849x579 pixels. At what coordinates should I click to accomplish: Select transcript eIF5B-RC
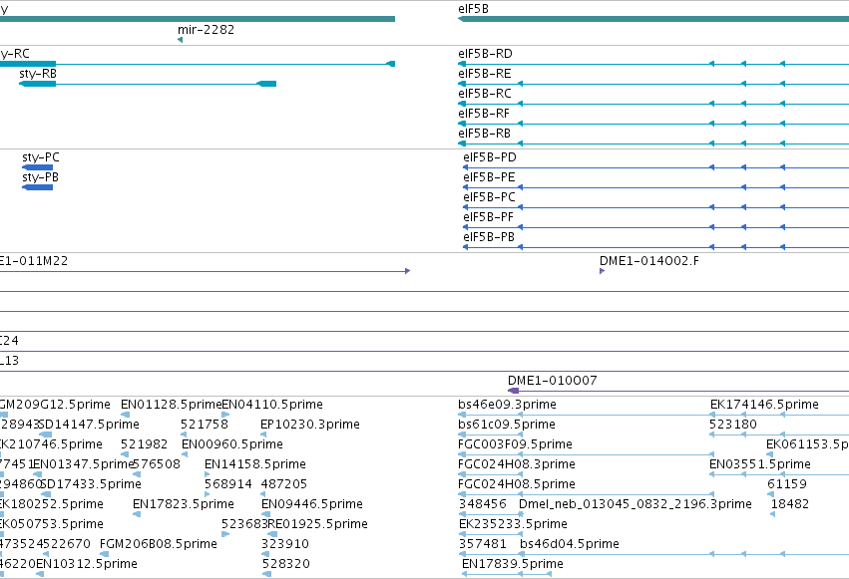pyautogui.click(x=484, y=94)
